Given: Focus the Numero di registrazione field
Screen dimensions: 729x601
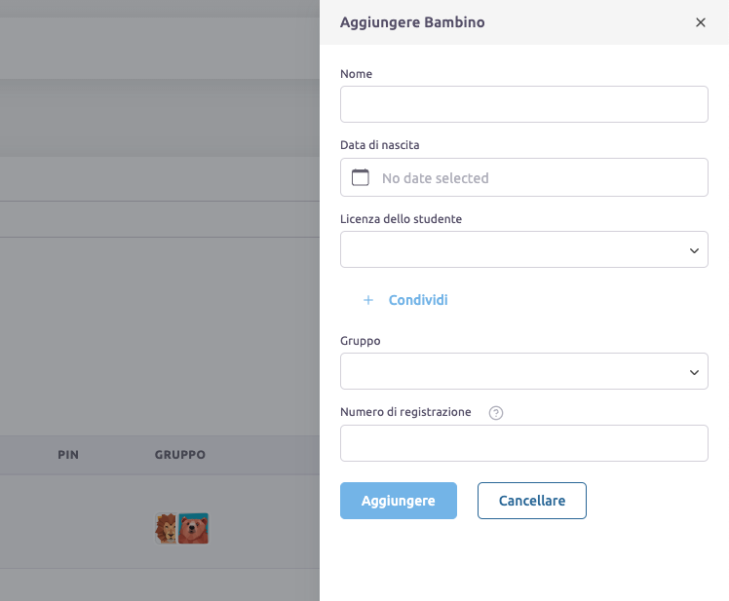Looking at the screenshot, I should 523,443.
